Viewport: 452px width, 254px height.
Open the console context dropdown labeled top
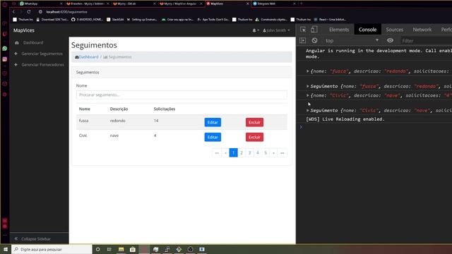pos(352,41)
